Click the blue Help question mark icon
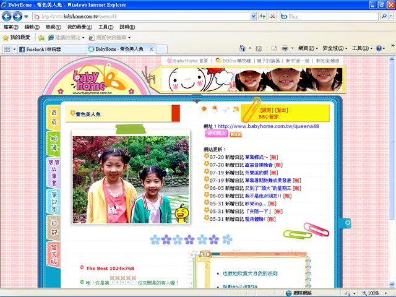This screenshot has width=396, height=297. coord(379,48)
